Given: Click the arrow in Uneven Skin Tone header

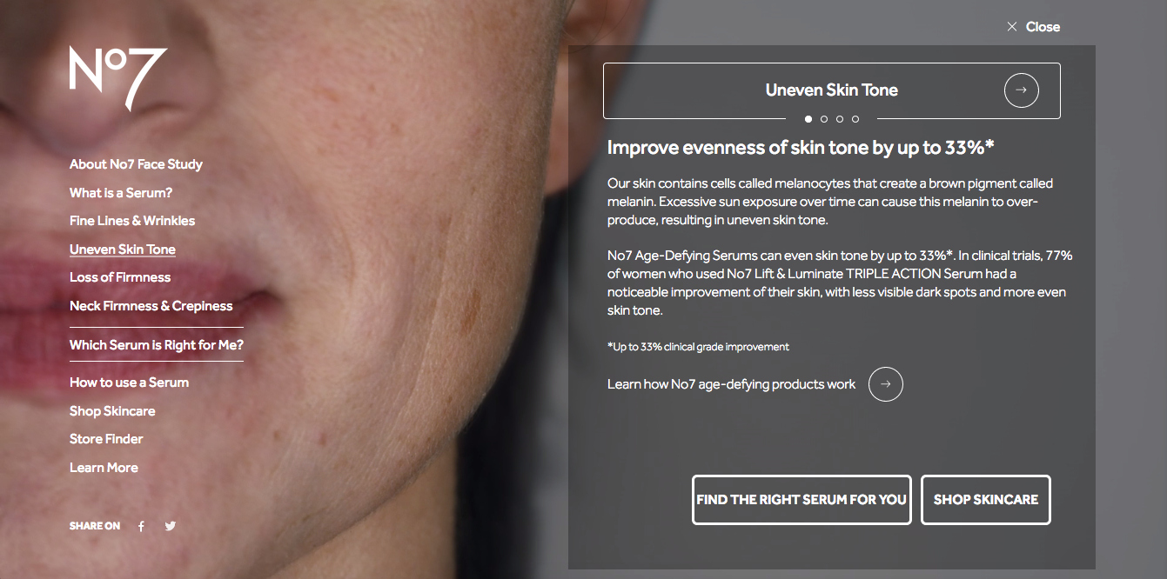Looking at the screenshot, I should point(1021,90).
